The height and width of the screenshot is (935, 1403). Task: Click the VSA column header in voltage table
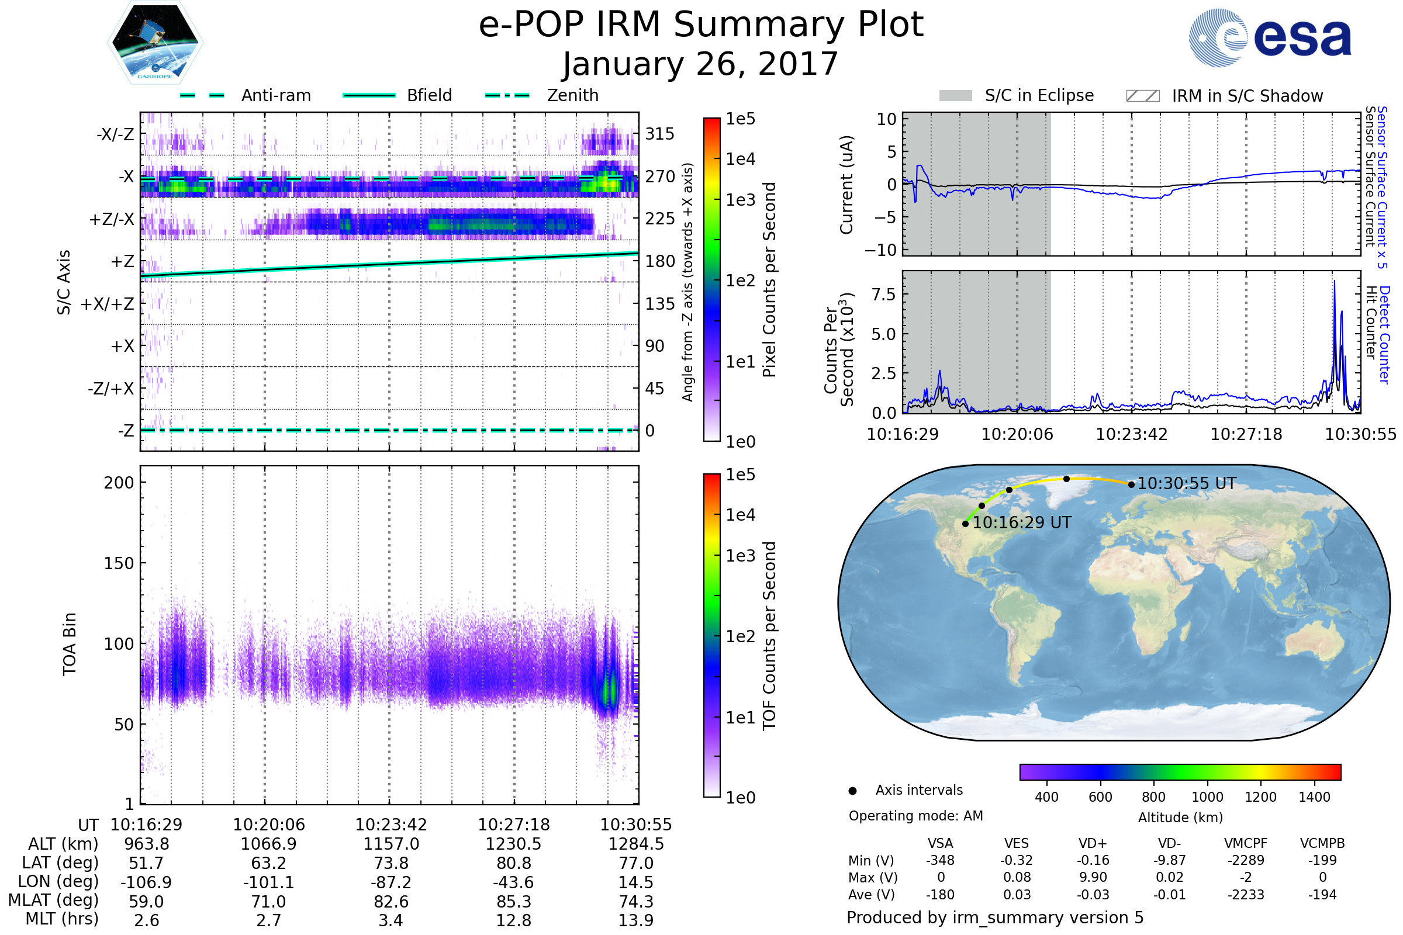pyautogui.click(x=940, y=843)
